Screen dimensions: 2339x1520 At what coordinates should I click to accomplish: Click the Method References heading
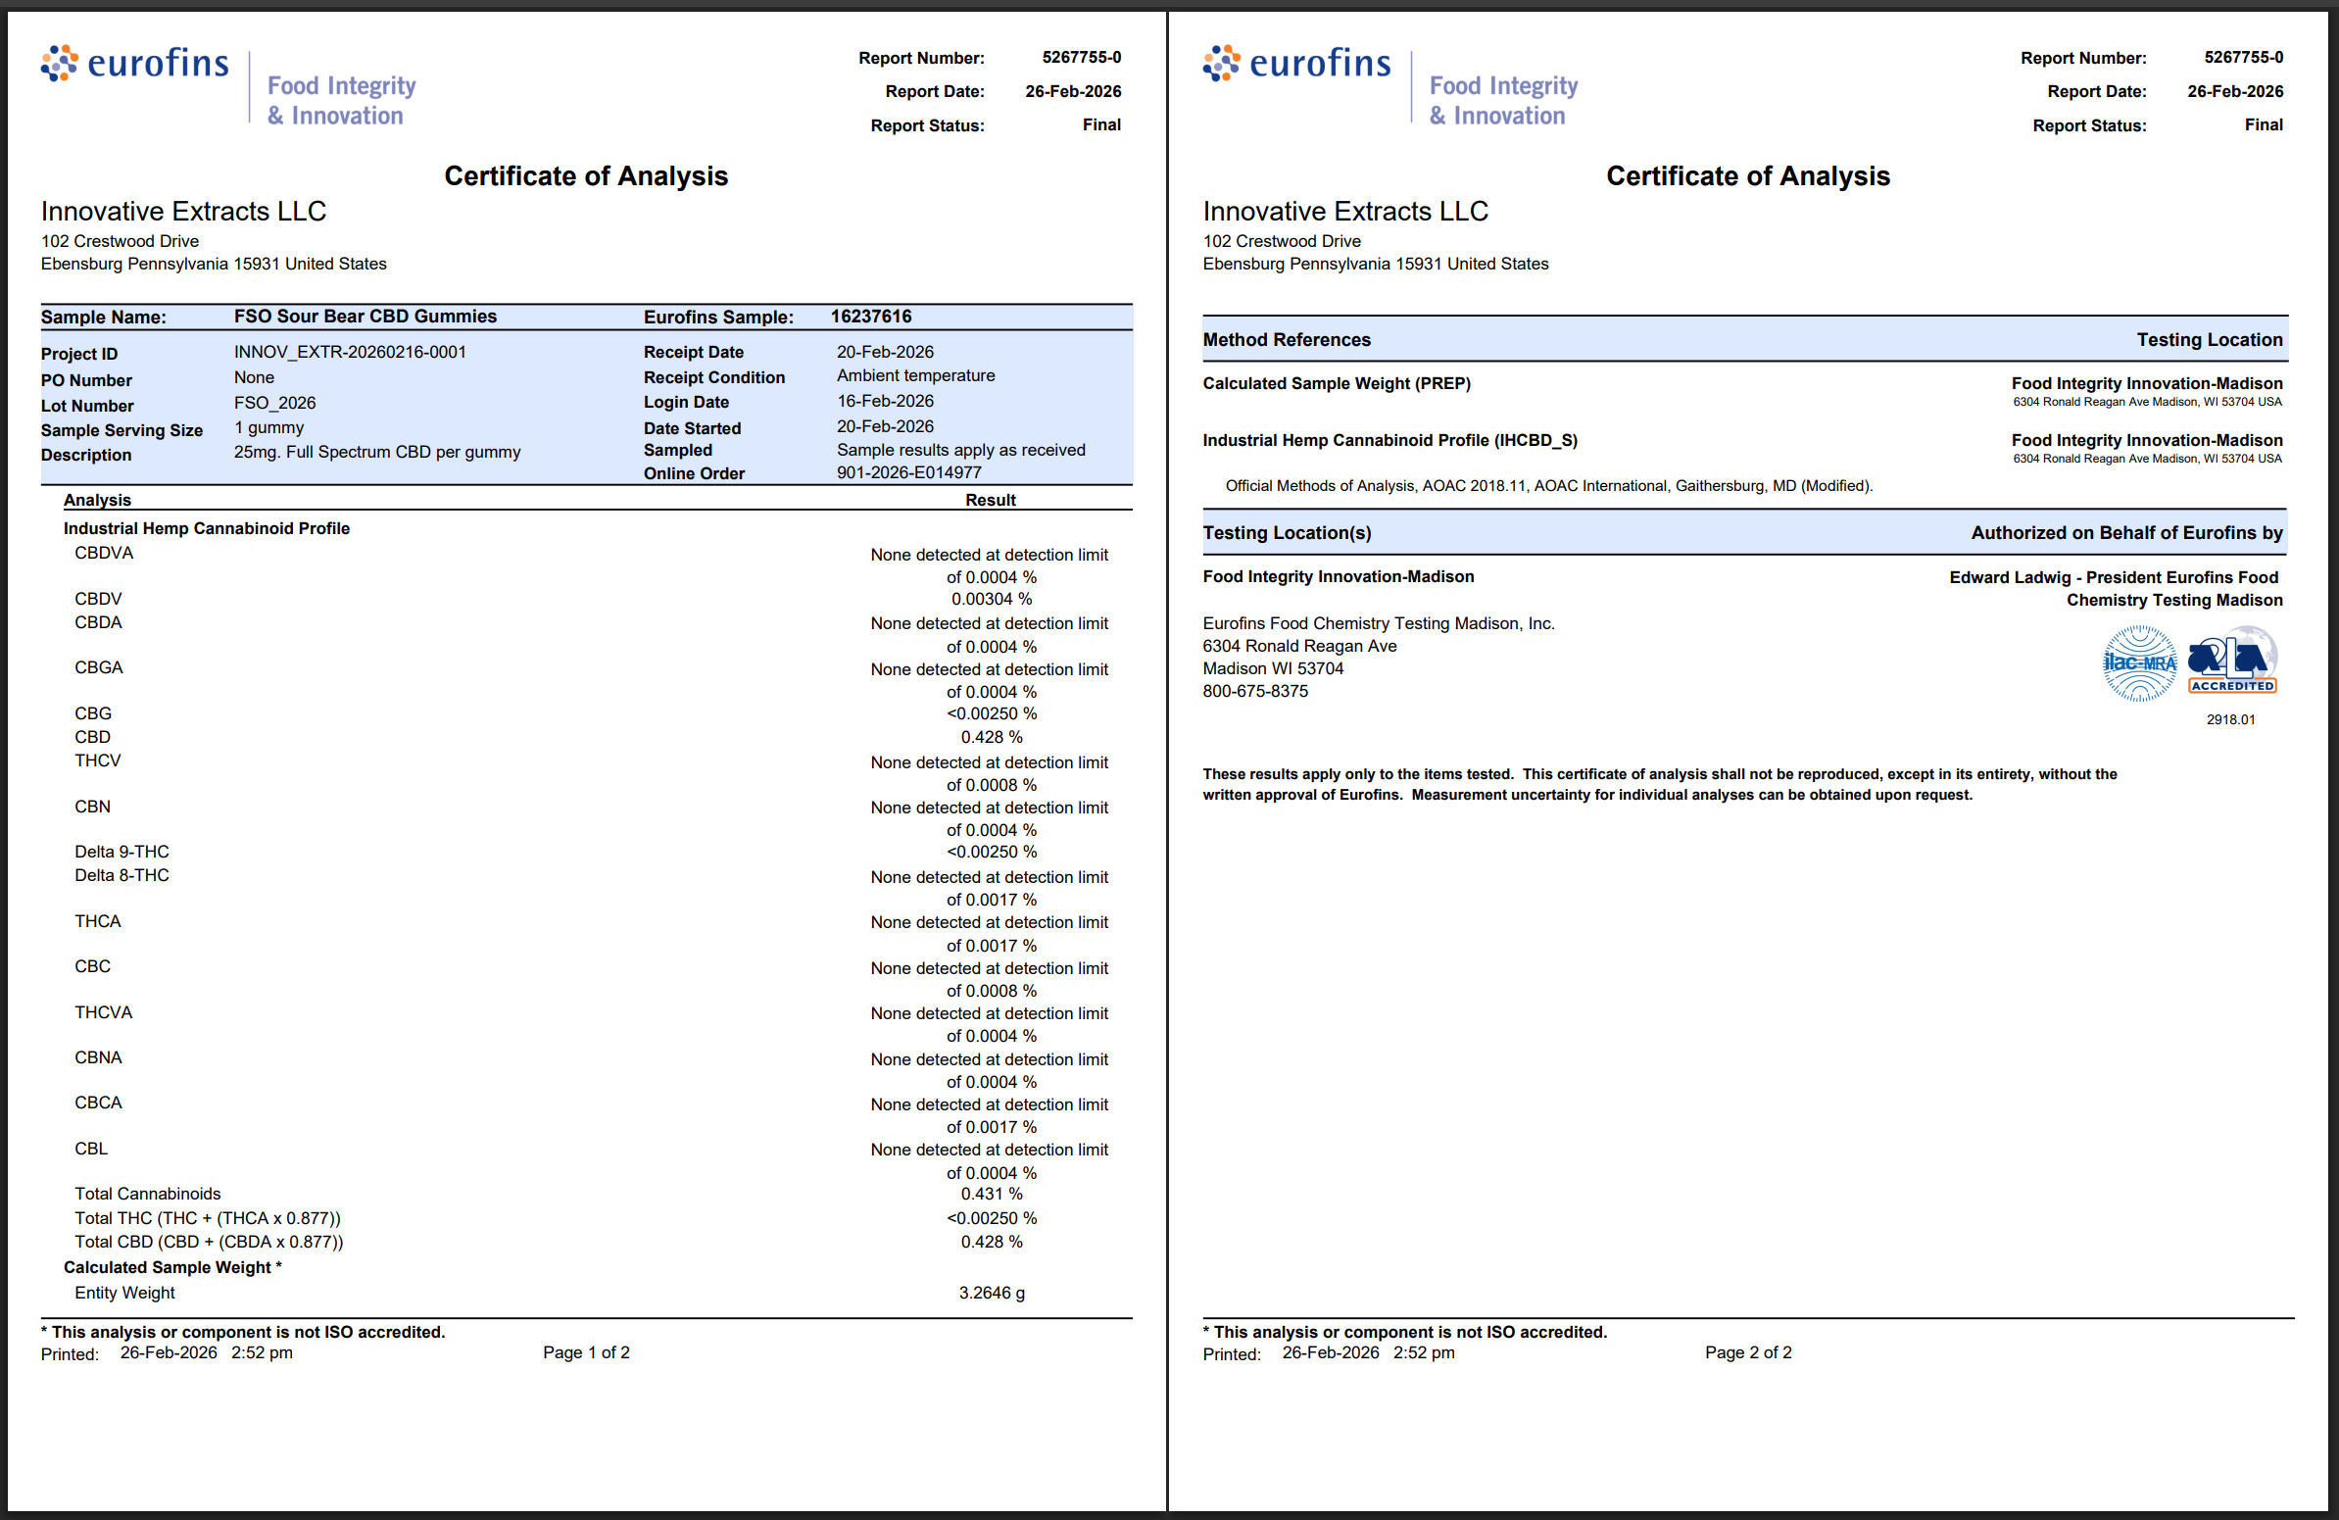(1286, 340)
